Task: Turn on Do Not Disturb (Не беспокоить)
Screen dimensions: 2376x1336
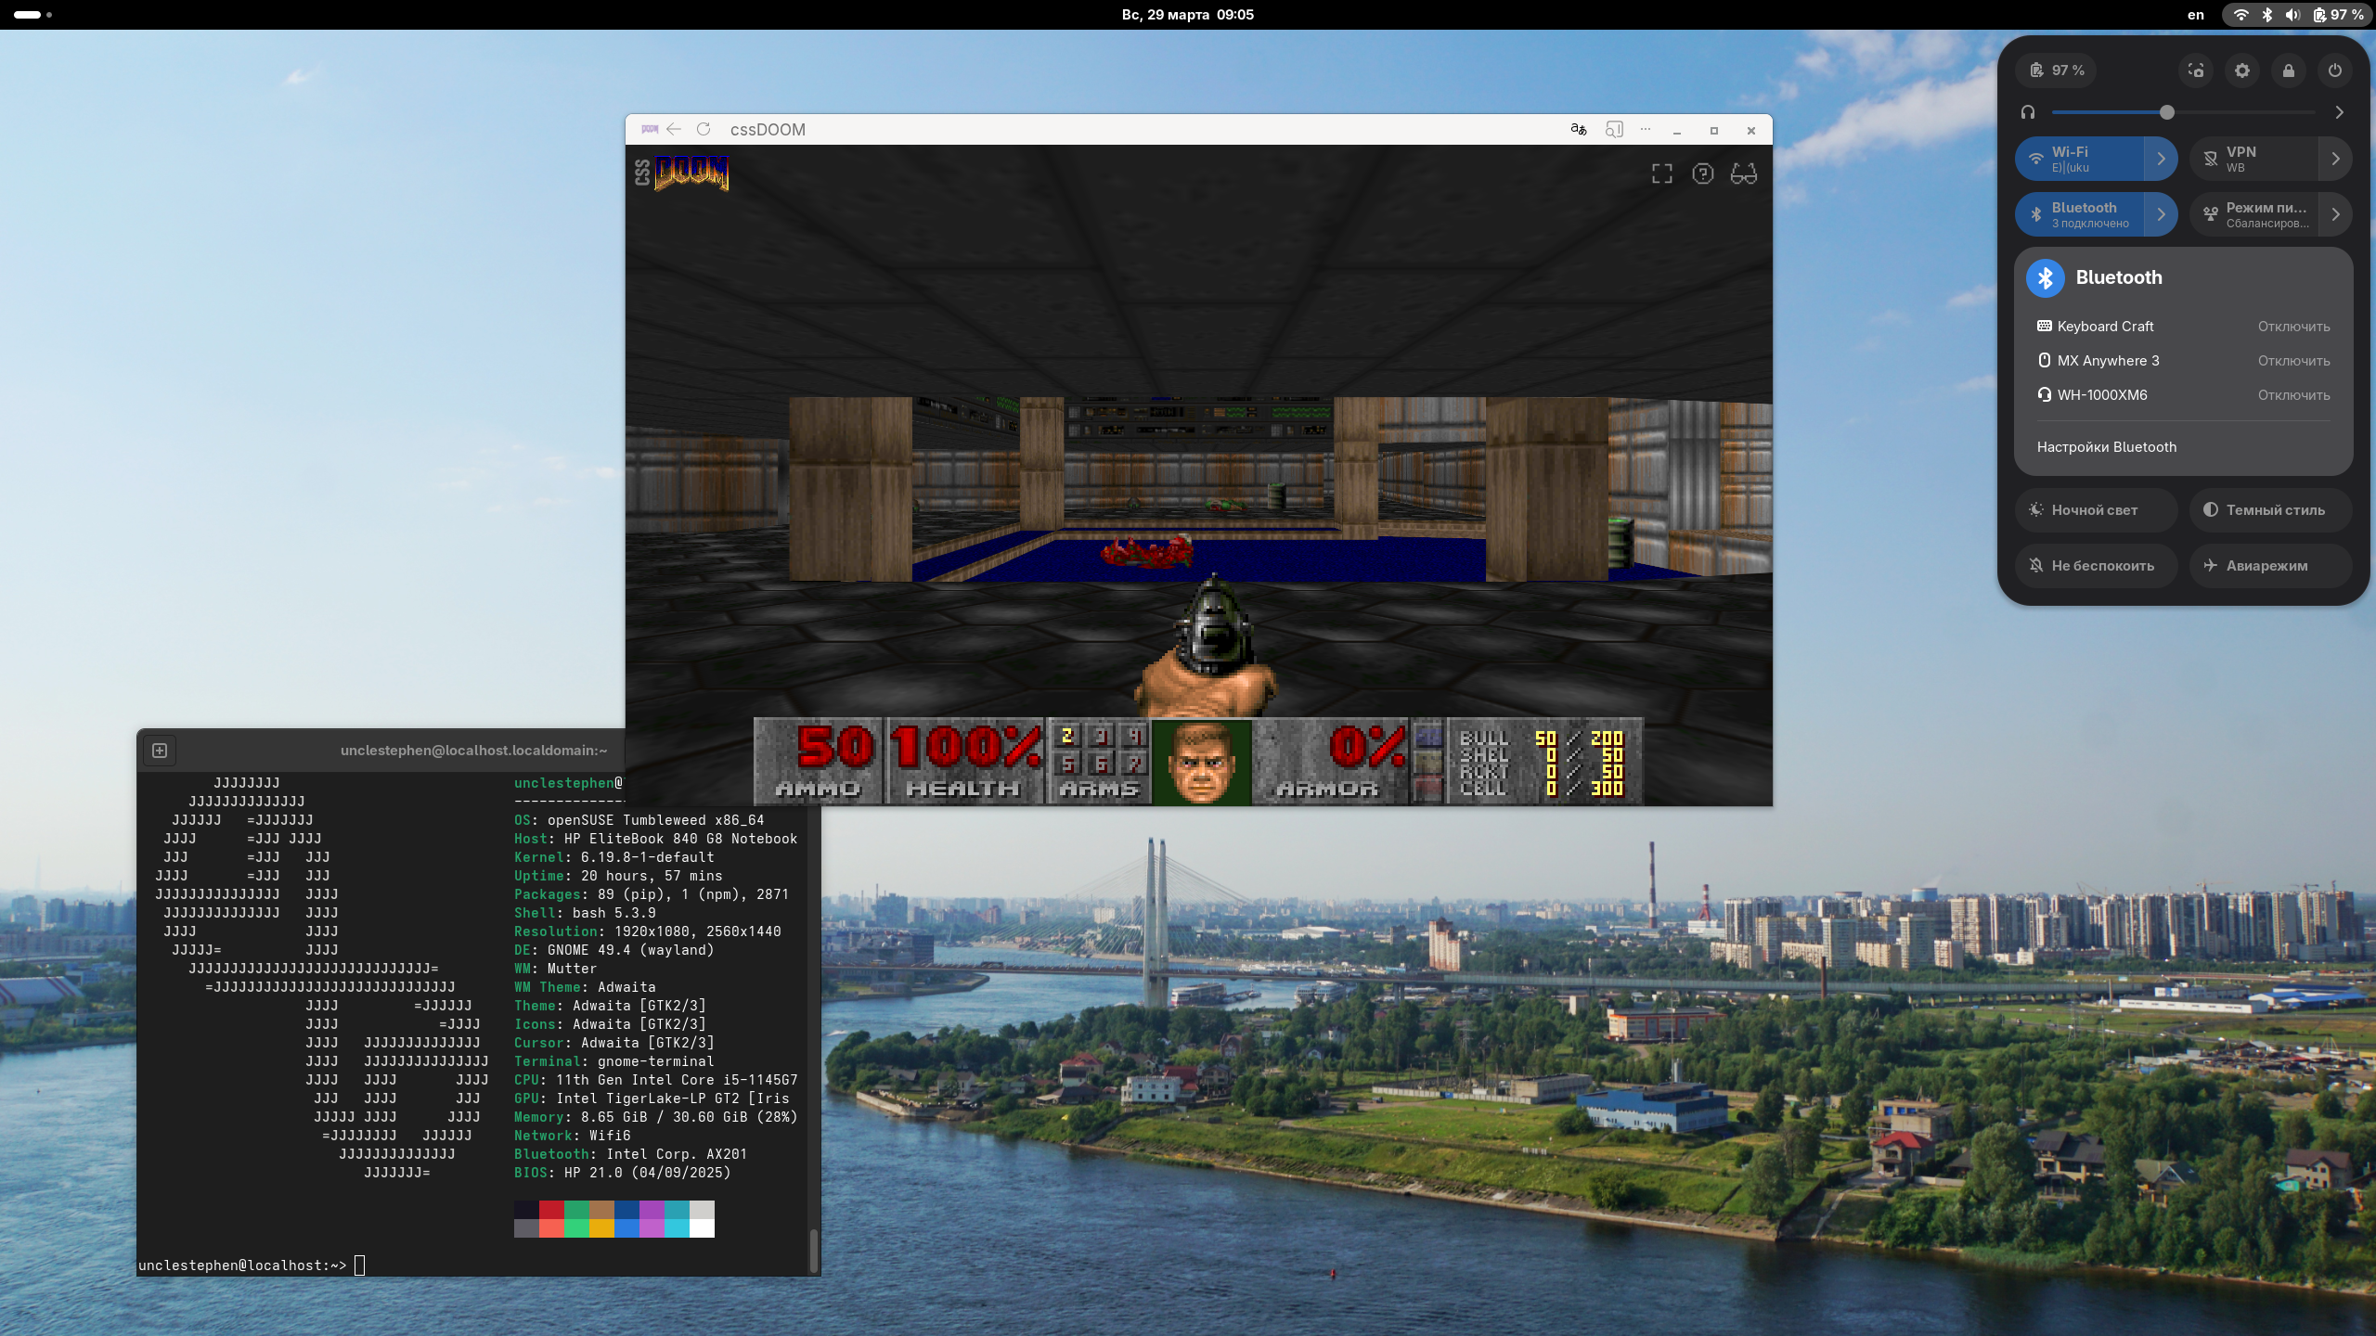Action: click(x=2096, y=566)
